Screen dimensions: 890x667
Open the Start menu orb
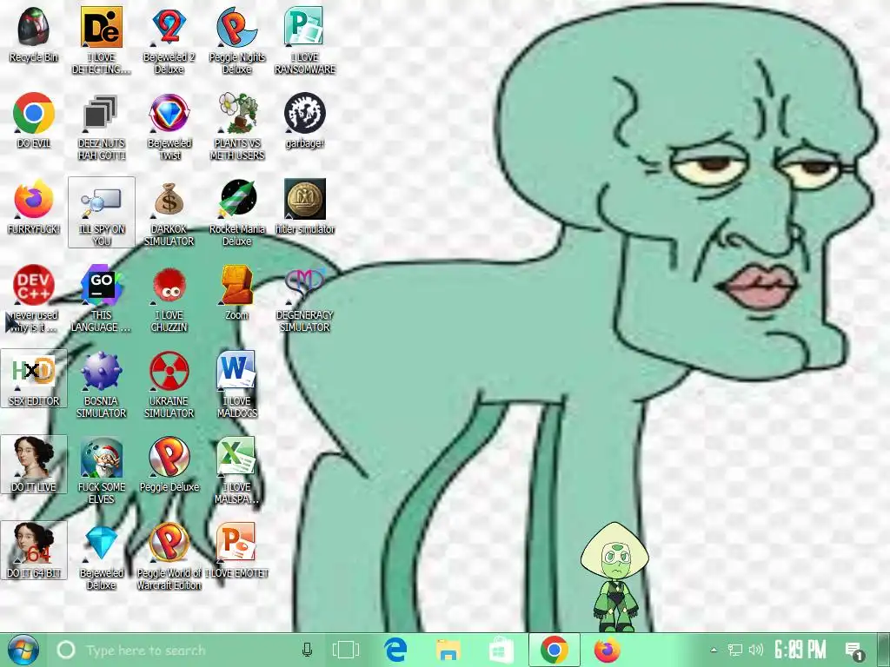point(22,650)
